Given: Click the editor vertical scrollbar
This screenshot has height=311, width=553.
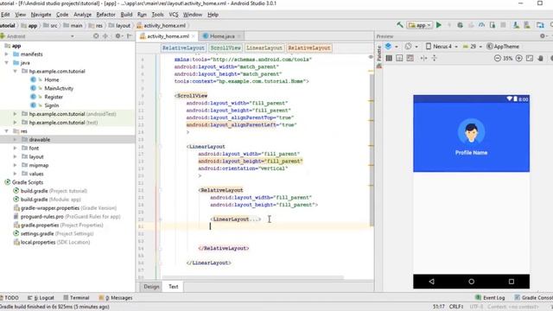Looking at the screenshot, I should click(372, 149).
